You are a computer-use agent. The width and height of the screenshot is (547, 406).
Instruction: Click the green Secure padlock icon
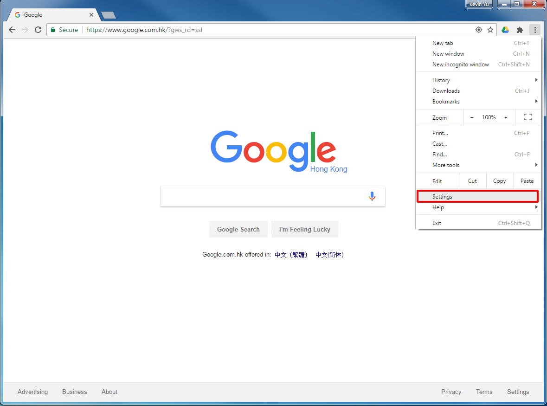pyautogui.click(x=53, y=30)
